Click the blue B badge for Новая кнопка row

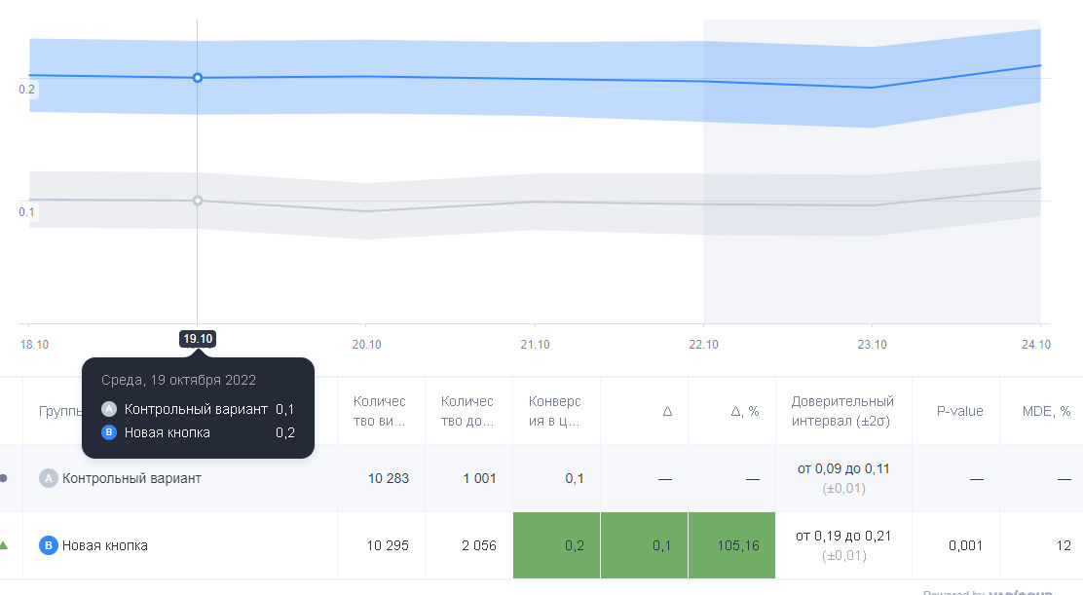(49, 545)
